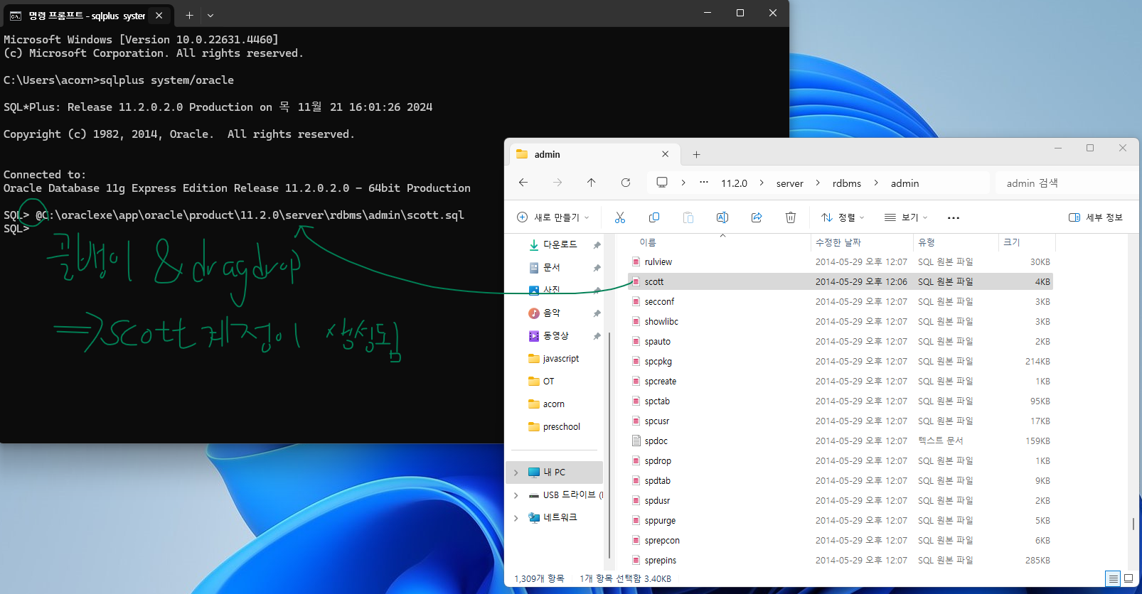Click chevron after server in breadcrumb

pos(818,183)
